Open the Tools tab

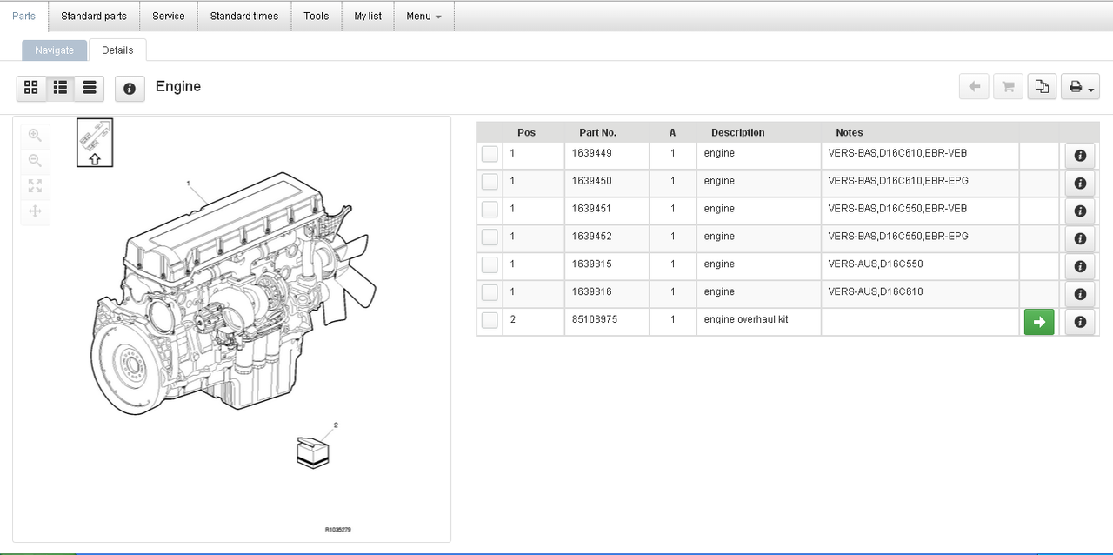tap(317, 16)
